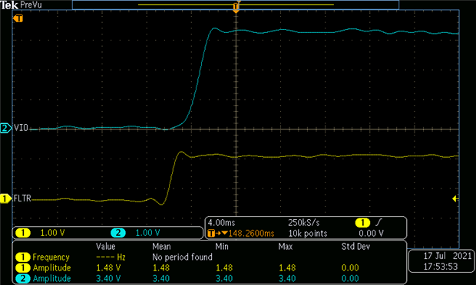The image size is (476, 285).
Task: Click the channel 2 Std Dev 0.00 value
Action: [x=350, y=278]
